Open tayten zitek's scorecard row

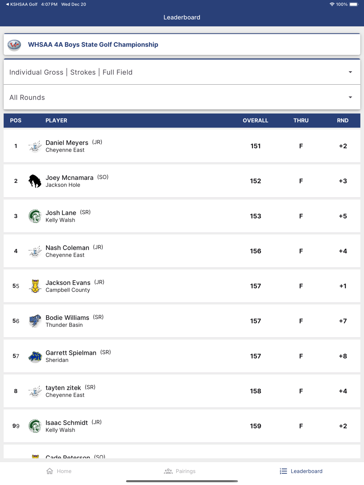click(x=182, y=391)
